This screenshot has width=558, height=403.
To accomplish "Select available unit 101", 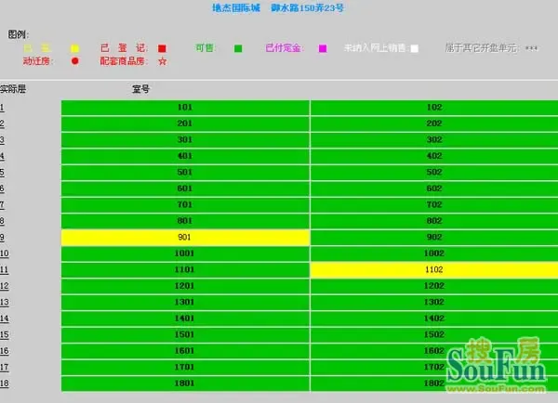I will click(x=185, y=108).
